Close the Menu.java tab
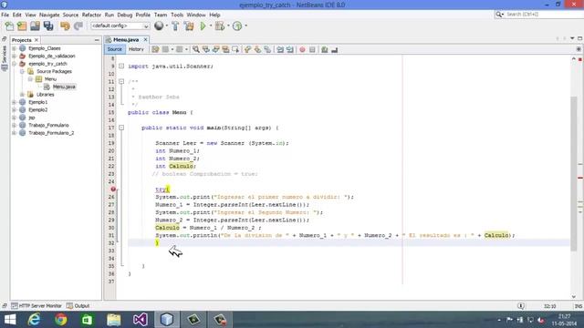This screenshot has width=584, height=328. 146,40
